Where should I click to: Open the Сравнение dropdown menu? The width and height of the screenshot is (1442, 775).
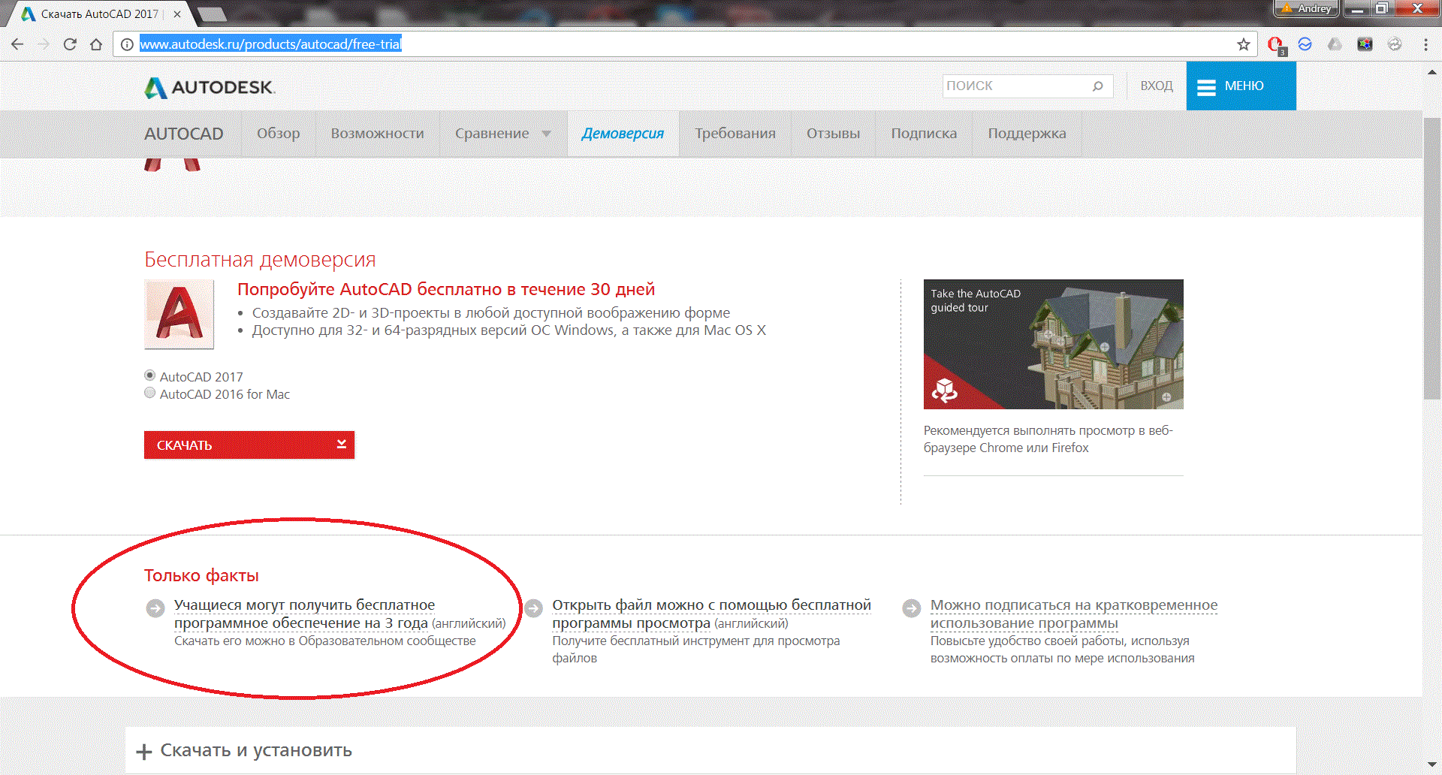[503, 134]
